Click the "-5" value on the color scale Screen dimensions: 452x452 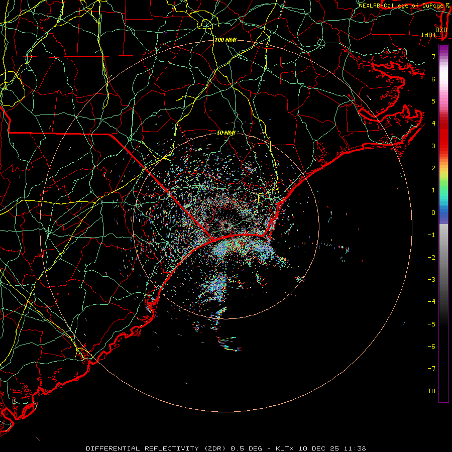click(431, 324)
